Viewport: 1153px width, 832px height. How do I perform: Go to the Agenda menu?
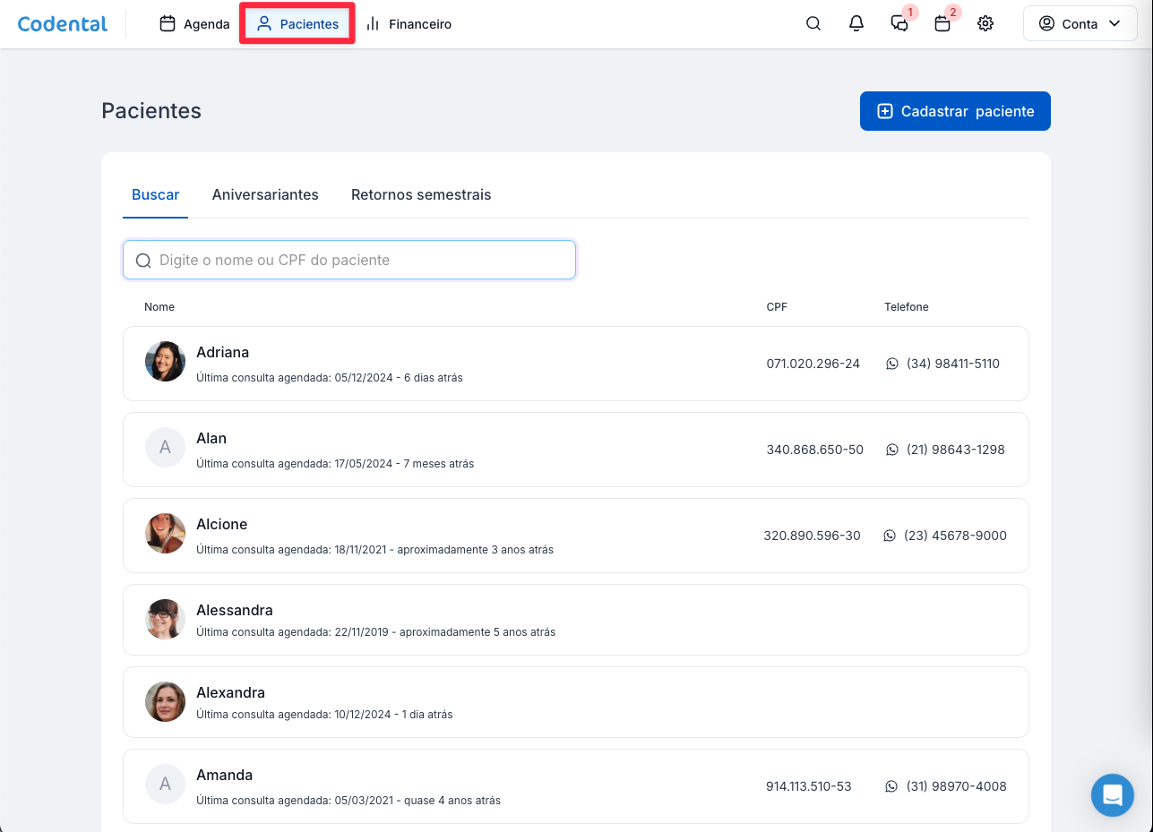click(x=195, y=24)
